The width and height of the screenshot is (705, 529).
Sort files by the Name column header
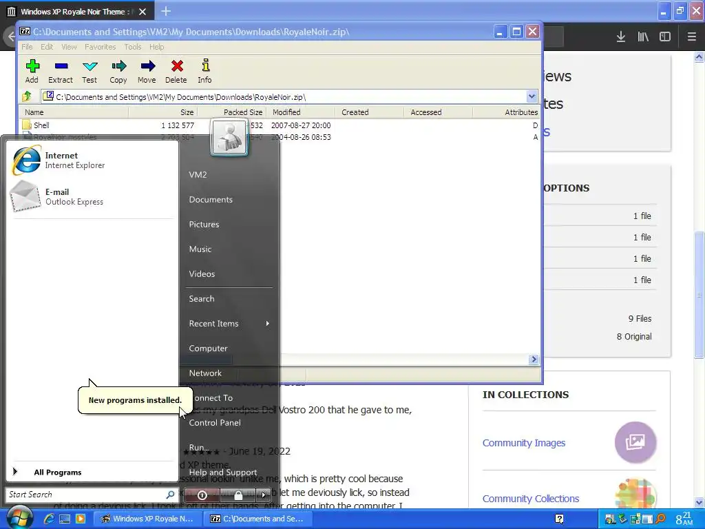point(74,112)
